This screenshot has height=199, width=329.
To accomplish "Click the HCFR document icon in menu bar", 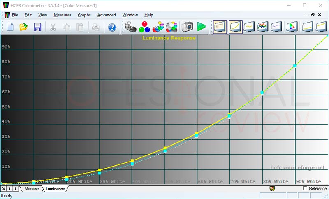I will pyautogui.click(x=7, y=15).
